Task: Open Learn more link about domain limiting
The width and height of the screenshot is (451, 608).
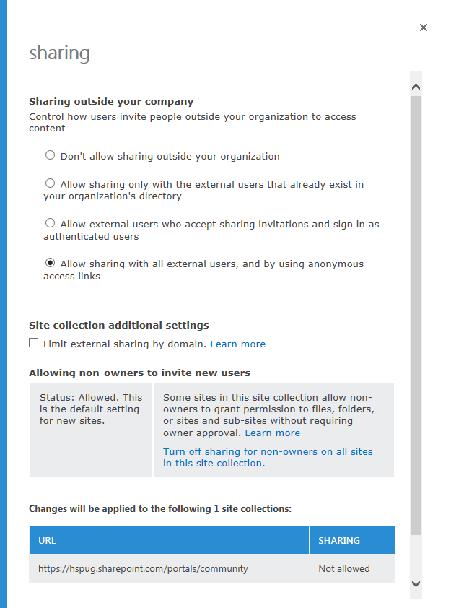Action: pyautogui.click(x=238, y=344)
